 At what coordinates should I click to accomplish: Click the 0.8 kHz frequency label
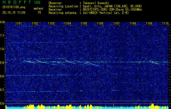tap(2, 76)
